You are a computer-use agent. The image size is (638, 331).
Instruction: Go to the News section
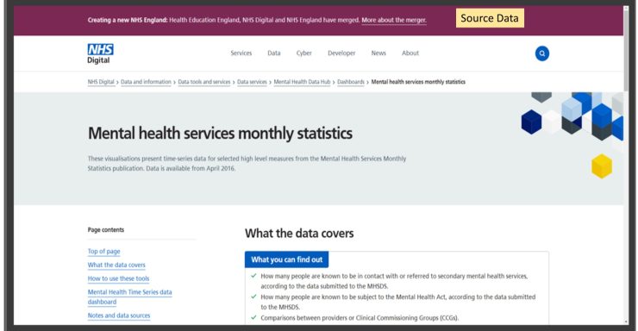pyautogui.click(x=378, y=53)
